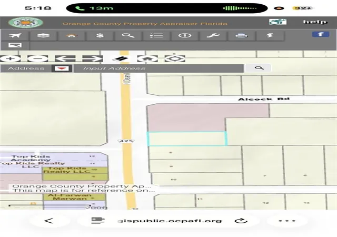Click the Input Address text field

[158, 68]
